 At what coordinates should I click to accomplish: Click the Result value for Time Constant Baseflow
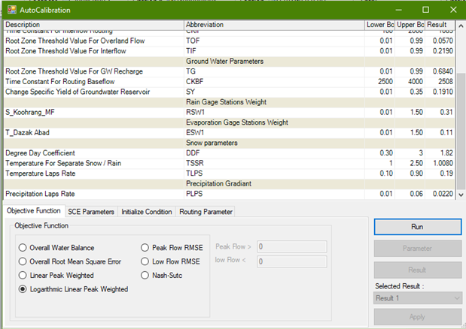click(x=441, y=81)
